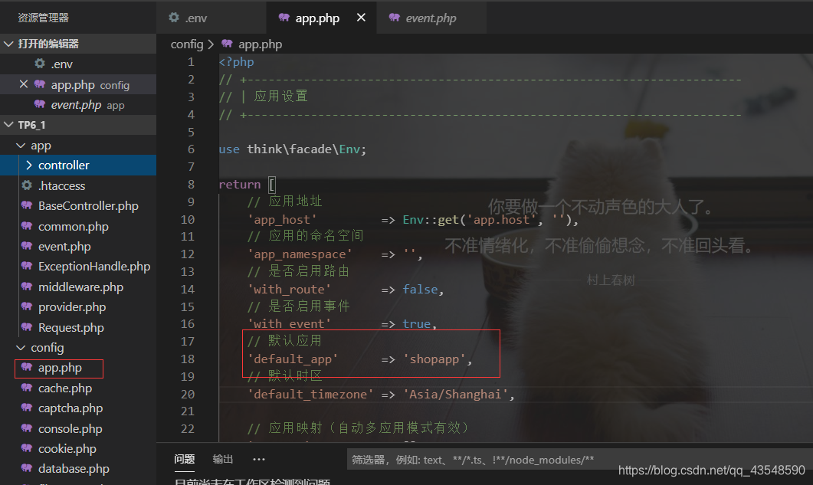Click the PHP icon beside captcha.php

point(27,408)
